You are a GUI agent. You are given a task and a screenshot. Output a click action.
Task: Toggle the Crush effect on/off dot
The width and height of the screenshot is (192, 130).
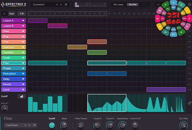click(x=23, y=58)
